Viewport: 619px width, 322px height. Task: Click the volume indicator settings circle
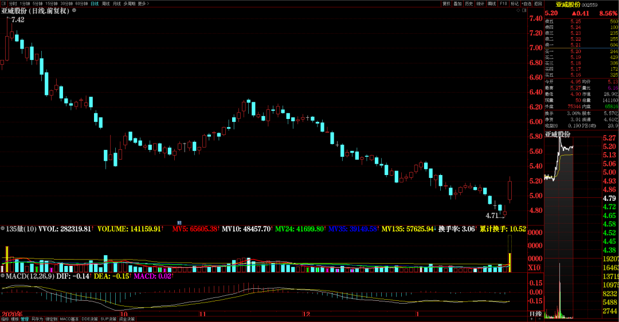pos(3,228)
